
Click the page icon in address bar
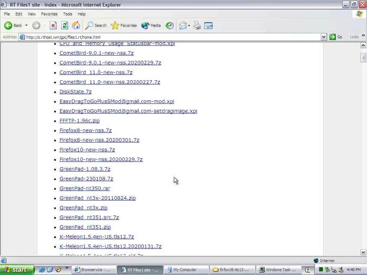point(22,37)
